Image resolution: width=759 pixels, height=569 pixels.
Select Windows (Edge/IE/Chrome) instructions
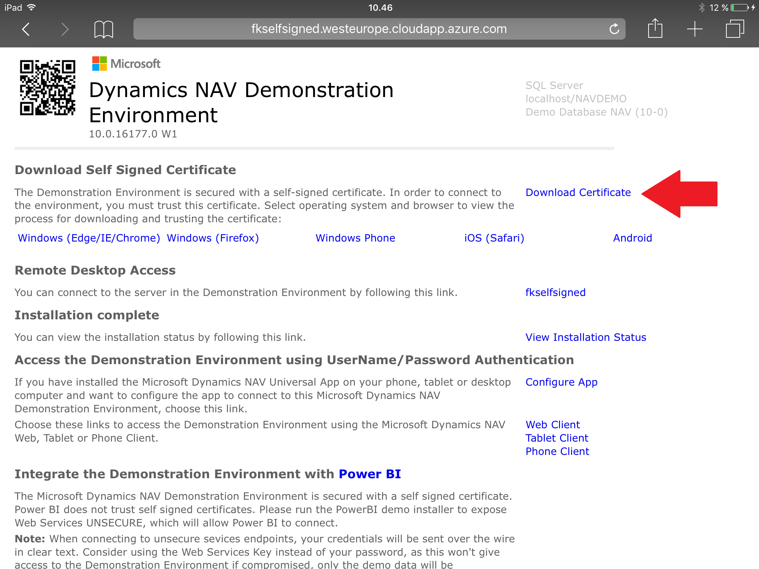point(89,238)
